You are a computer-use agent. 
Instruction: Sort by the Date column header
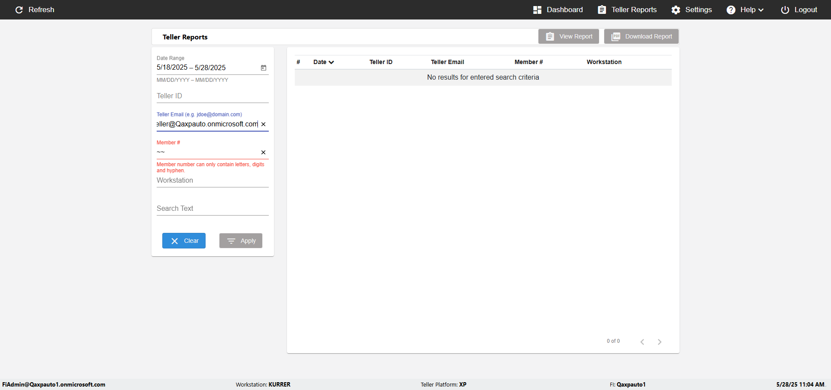click(x=323, y=62)
